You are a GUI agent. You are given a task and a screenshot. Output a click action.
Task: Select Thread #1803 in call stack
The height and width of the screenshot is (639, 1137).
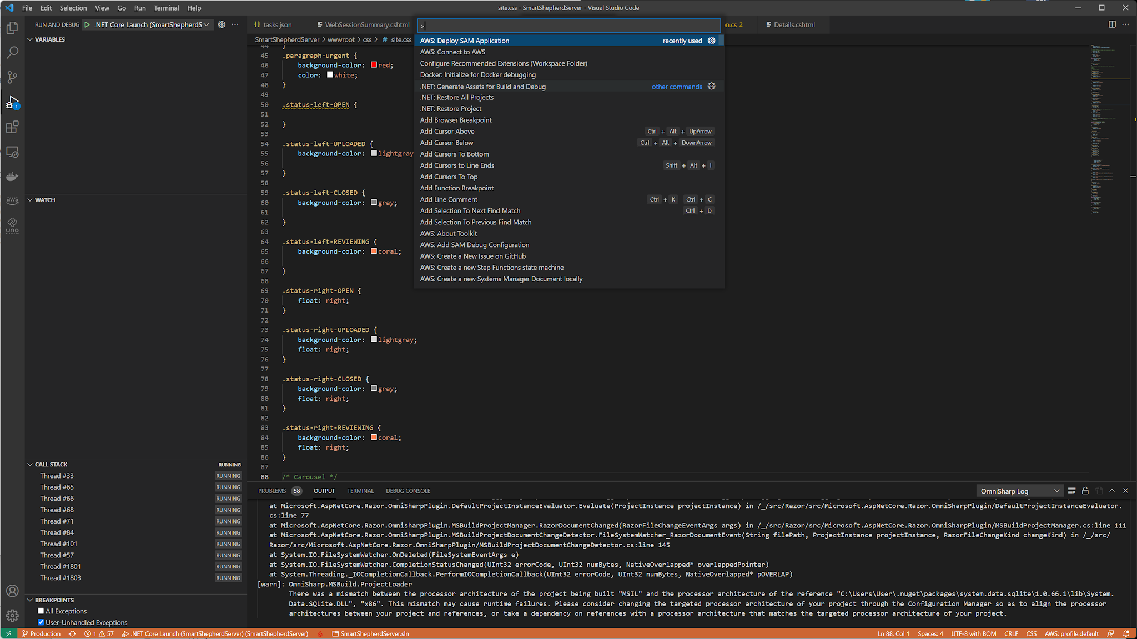click(x=136, y=578)
